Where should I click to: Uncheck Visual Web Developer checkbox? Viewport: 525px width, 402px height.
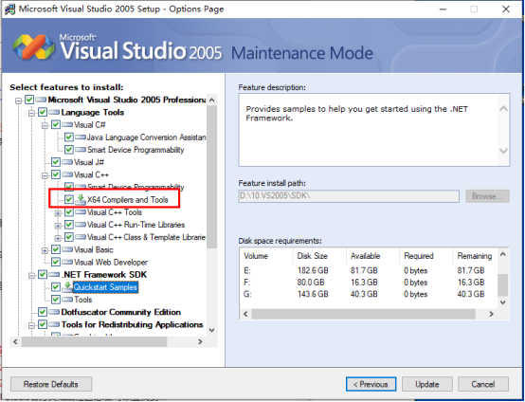pos(56,262)
